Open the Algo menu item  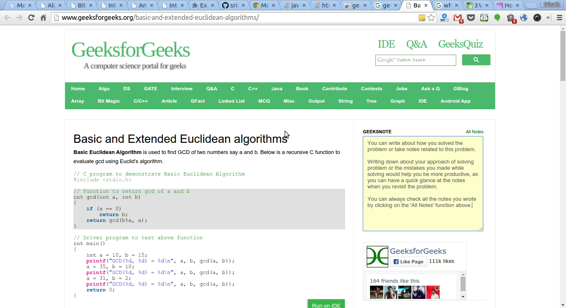tap(104, 89)
